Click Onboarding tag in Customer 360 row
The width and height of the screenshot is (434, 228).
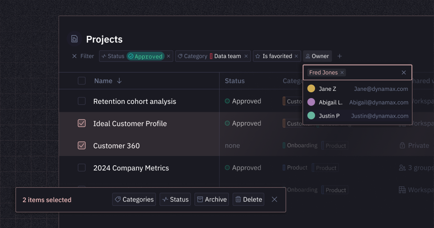(x=300, y=145)
